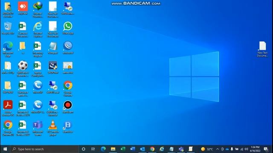The image size is (273, 153).
Task: Select the ADMIN user folder icon
Action: pyautogui.click(x=8, y=9)
